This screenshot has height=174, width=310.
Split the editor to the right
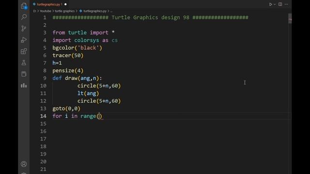[x=280, y=4]
